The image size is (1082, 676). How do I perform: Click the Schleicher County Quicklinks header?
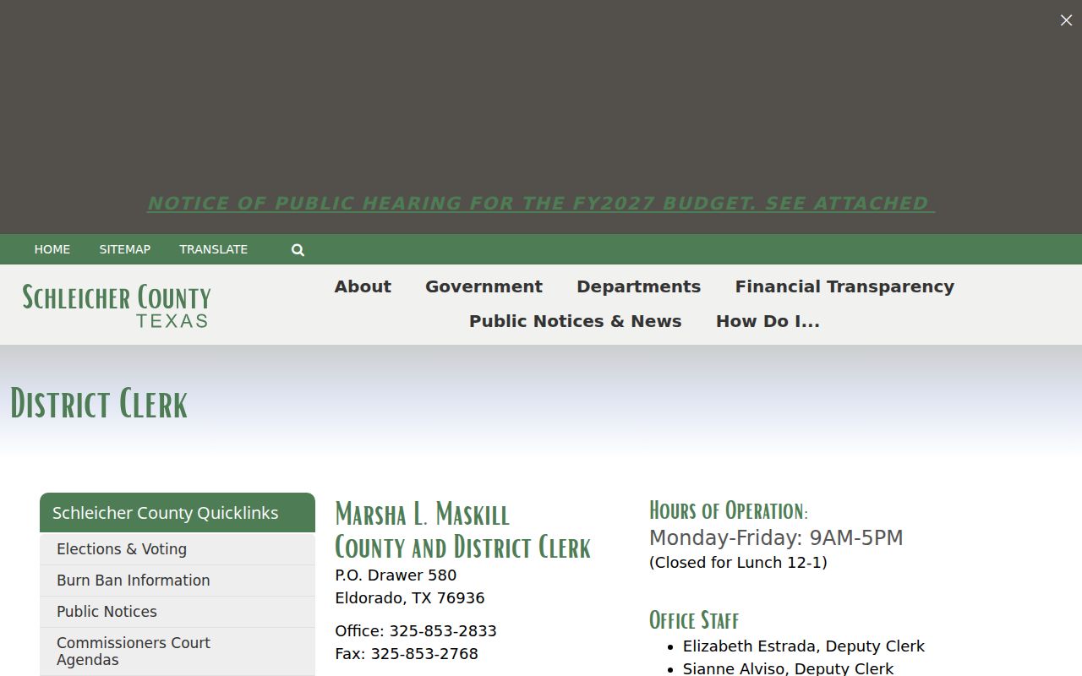pos(178,513)
